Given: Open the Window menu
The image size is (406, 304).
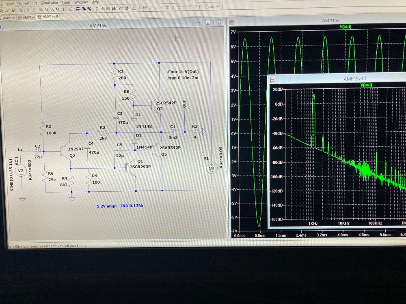Looking at the screenshot, I should [x=81, y=2].
